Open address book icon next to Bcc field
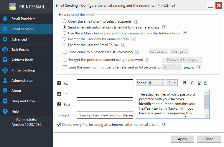Viewport: 224px width, 147px height. 59,104
